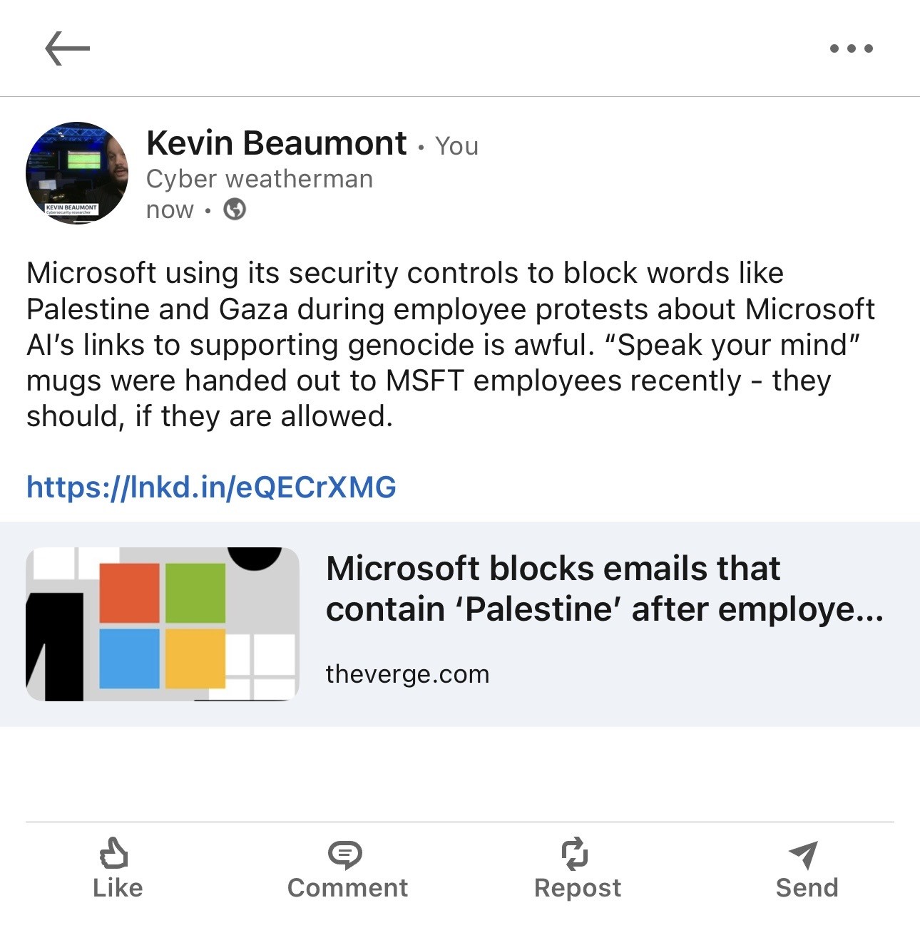Open Kevin Beaumont's profile picture
The image size is (920, 940).
click(x=77, y=173)
